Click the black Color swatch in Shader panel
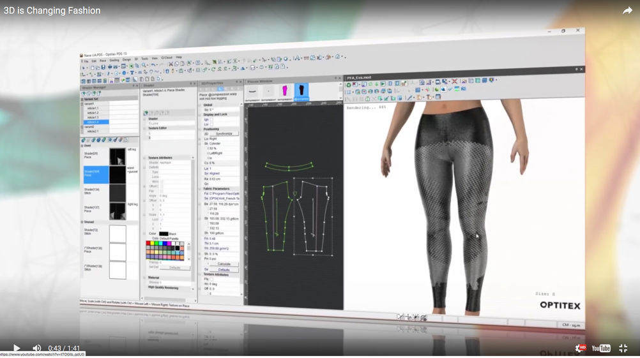Viewport: 640px width, 358px height. (164, 234)
